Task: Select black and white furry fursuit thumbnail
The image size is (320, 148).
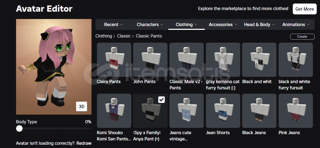Action: coord(295,60)
